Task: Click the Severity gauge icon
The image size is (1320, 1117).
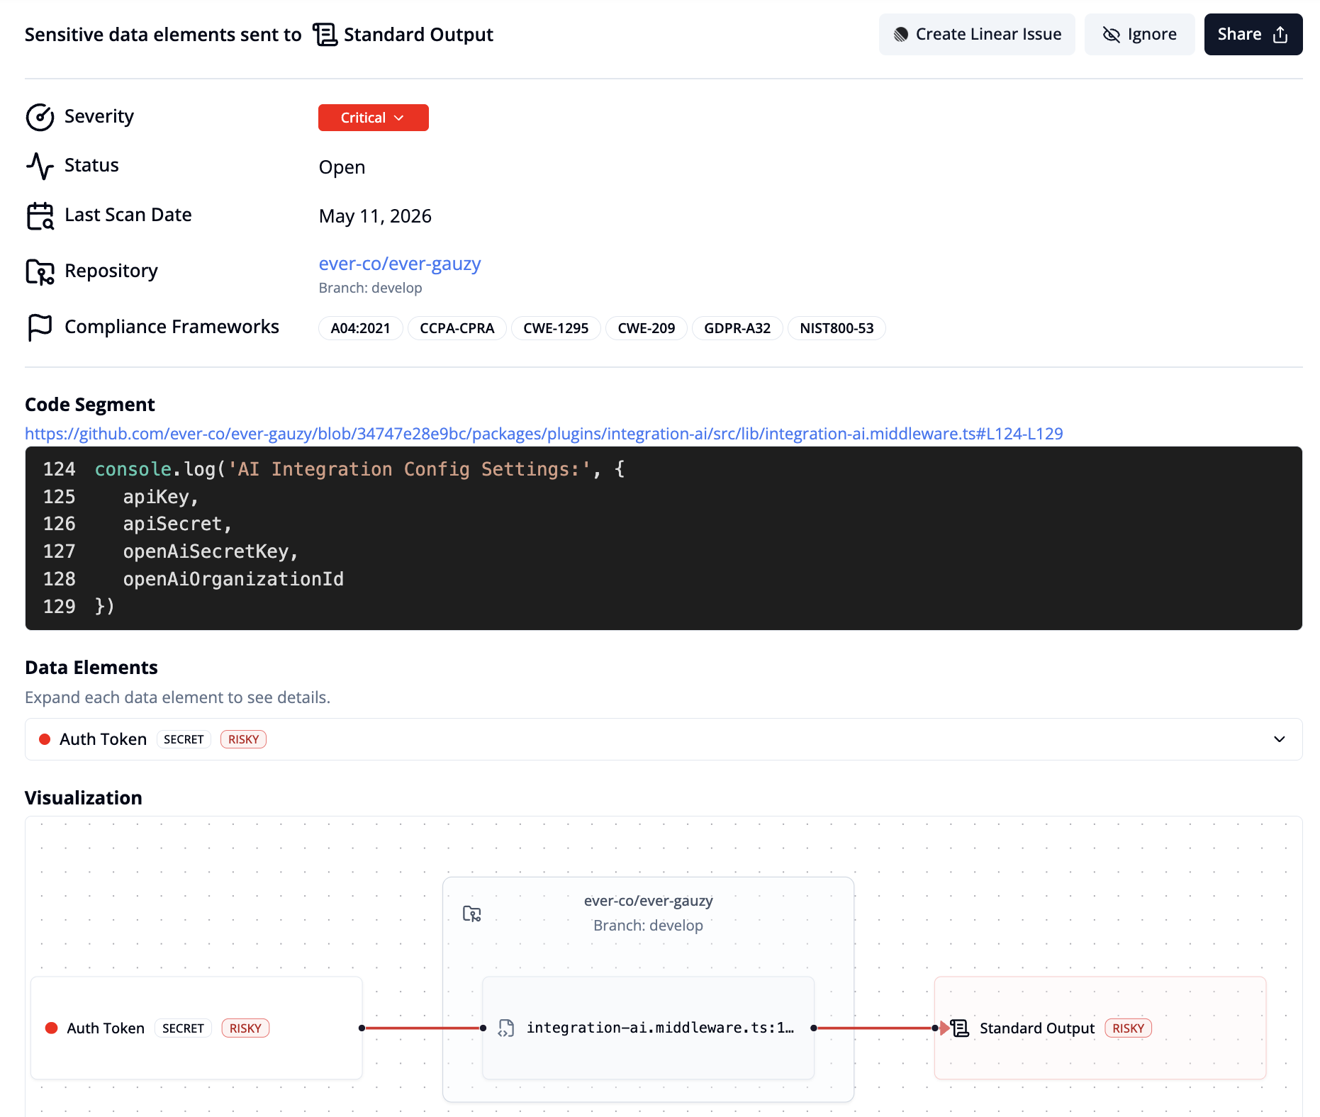Action: [x=40, y=117]
